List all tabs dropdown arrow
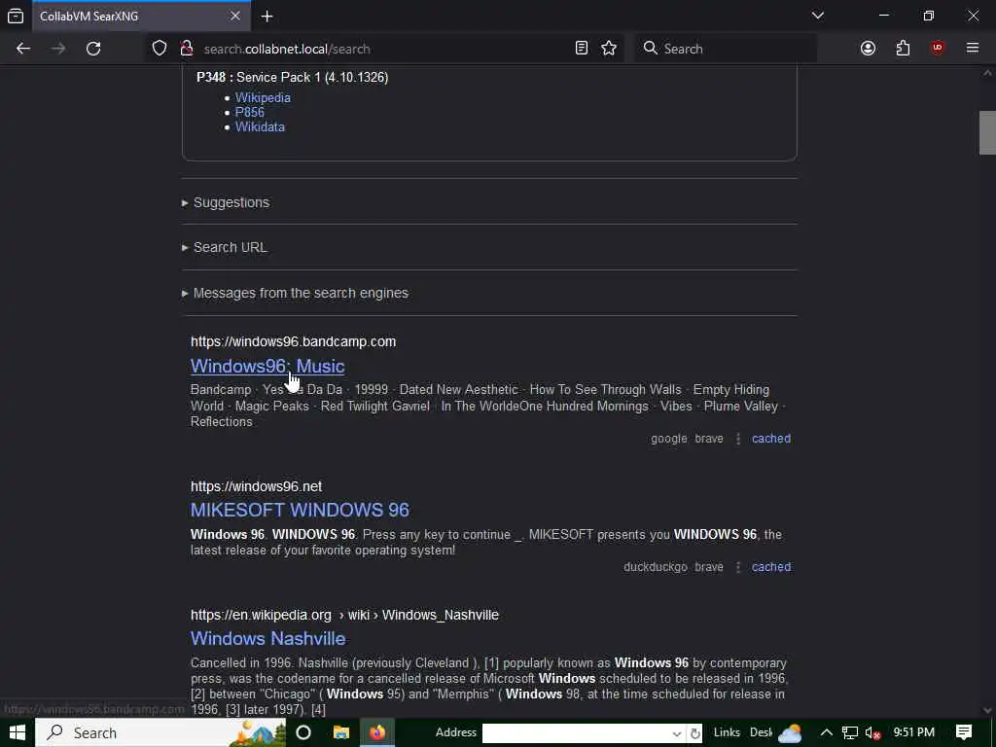Screen dimensions: 996x747 click(817, 16)
